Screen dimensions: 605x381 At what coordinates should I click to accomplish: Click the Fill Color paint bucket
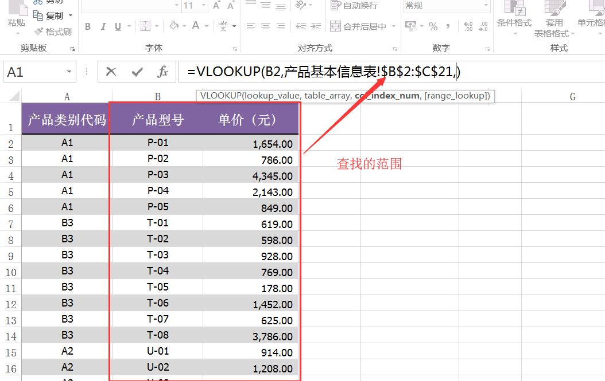174,26
